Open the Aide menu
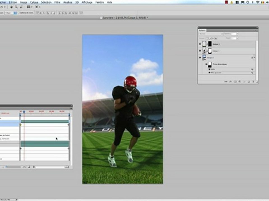This screenshot has width=269, height=201. (110, 3)
